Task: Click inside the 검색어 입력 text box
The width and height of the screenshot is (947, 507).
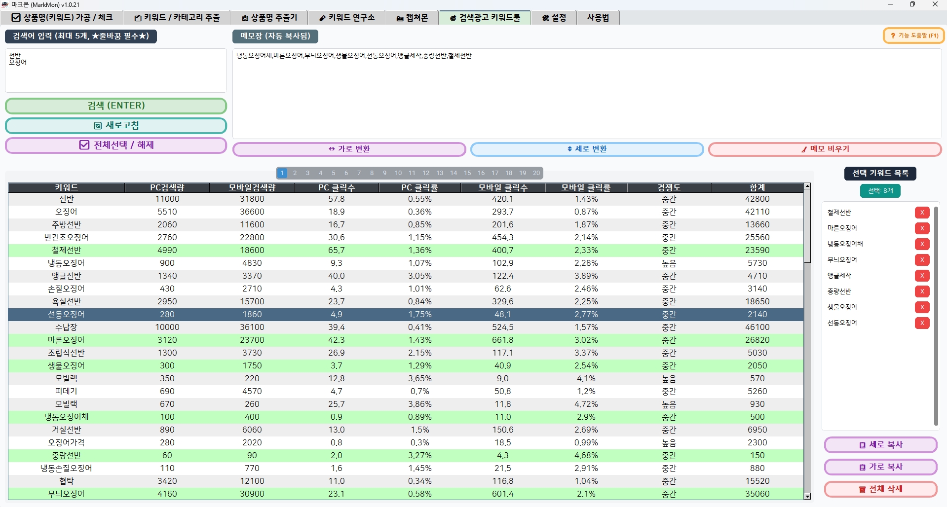Action: pyautogui.click(x=116, y=71)
